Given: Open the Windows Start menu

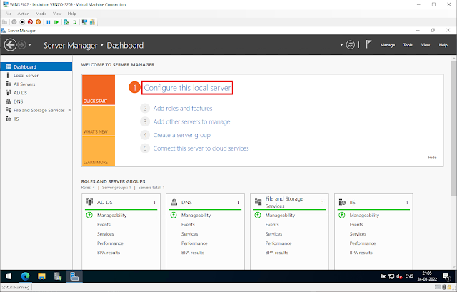Looking at the screenshot, I should coord(9,276).
